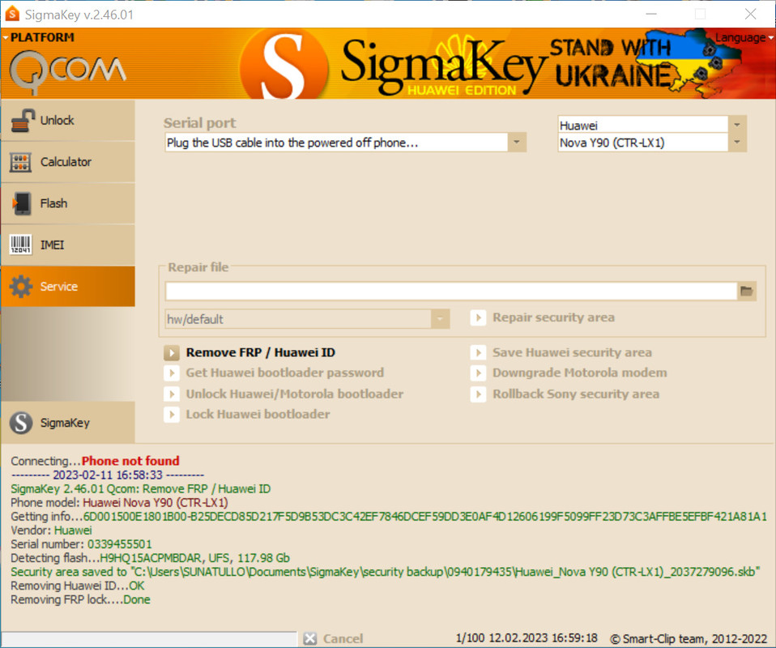The image size is (776, 648).
Task: Click Rollback Sony security area
Action: (576, 394)
